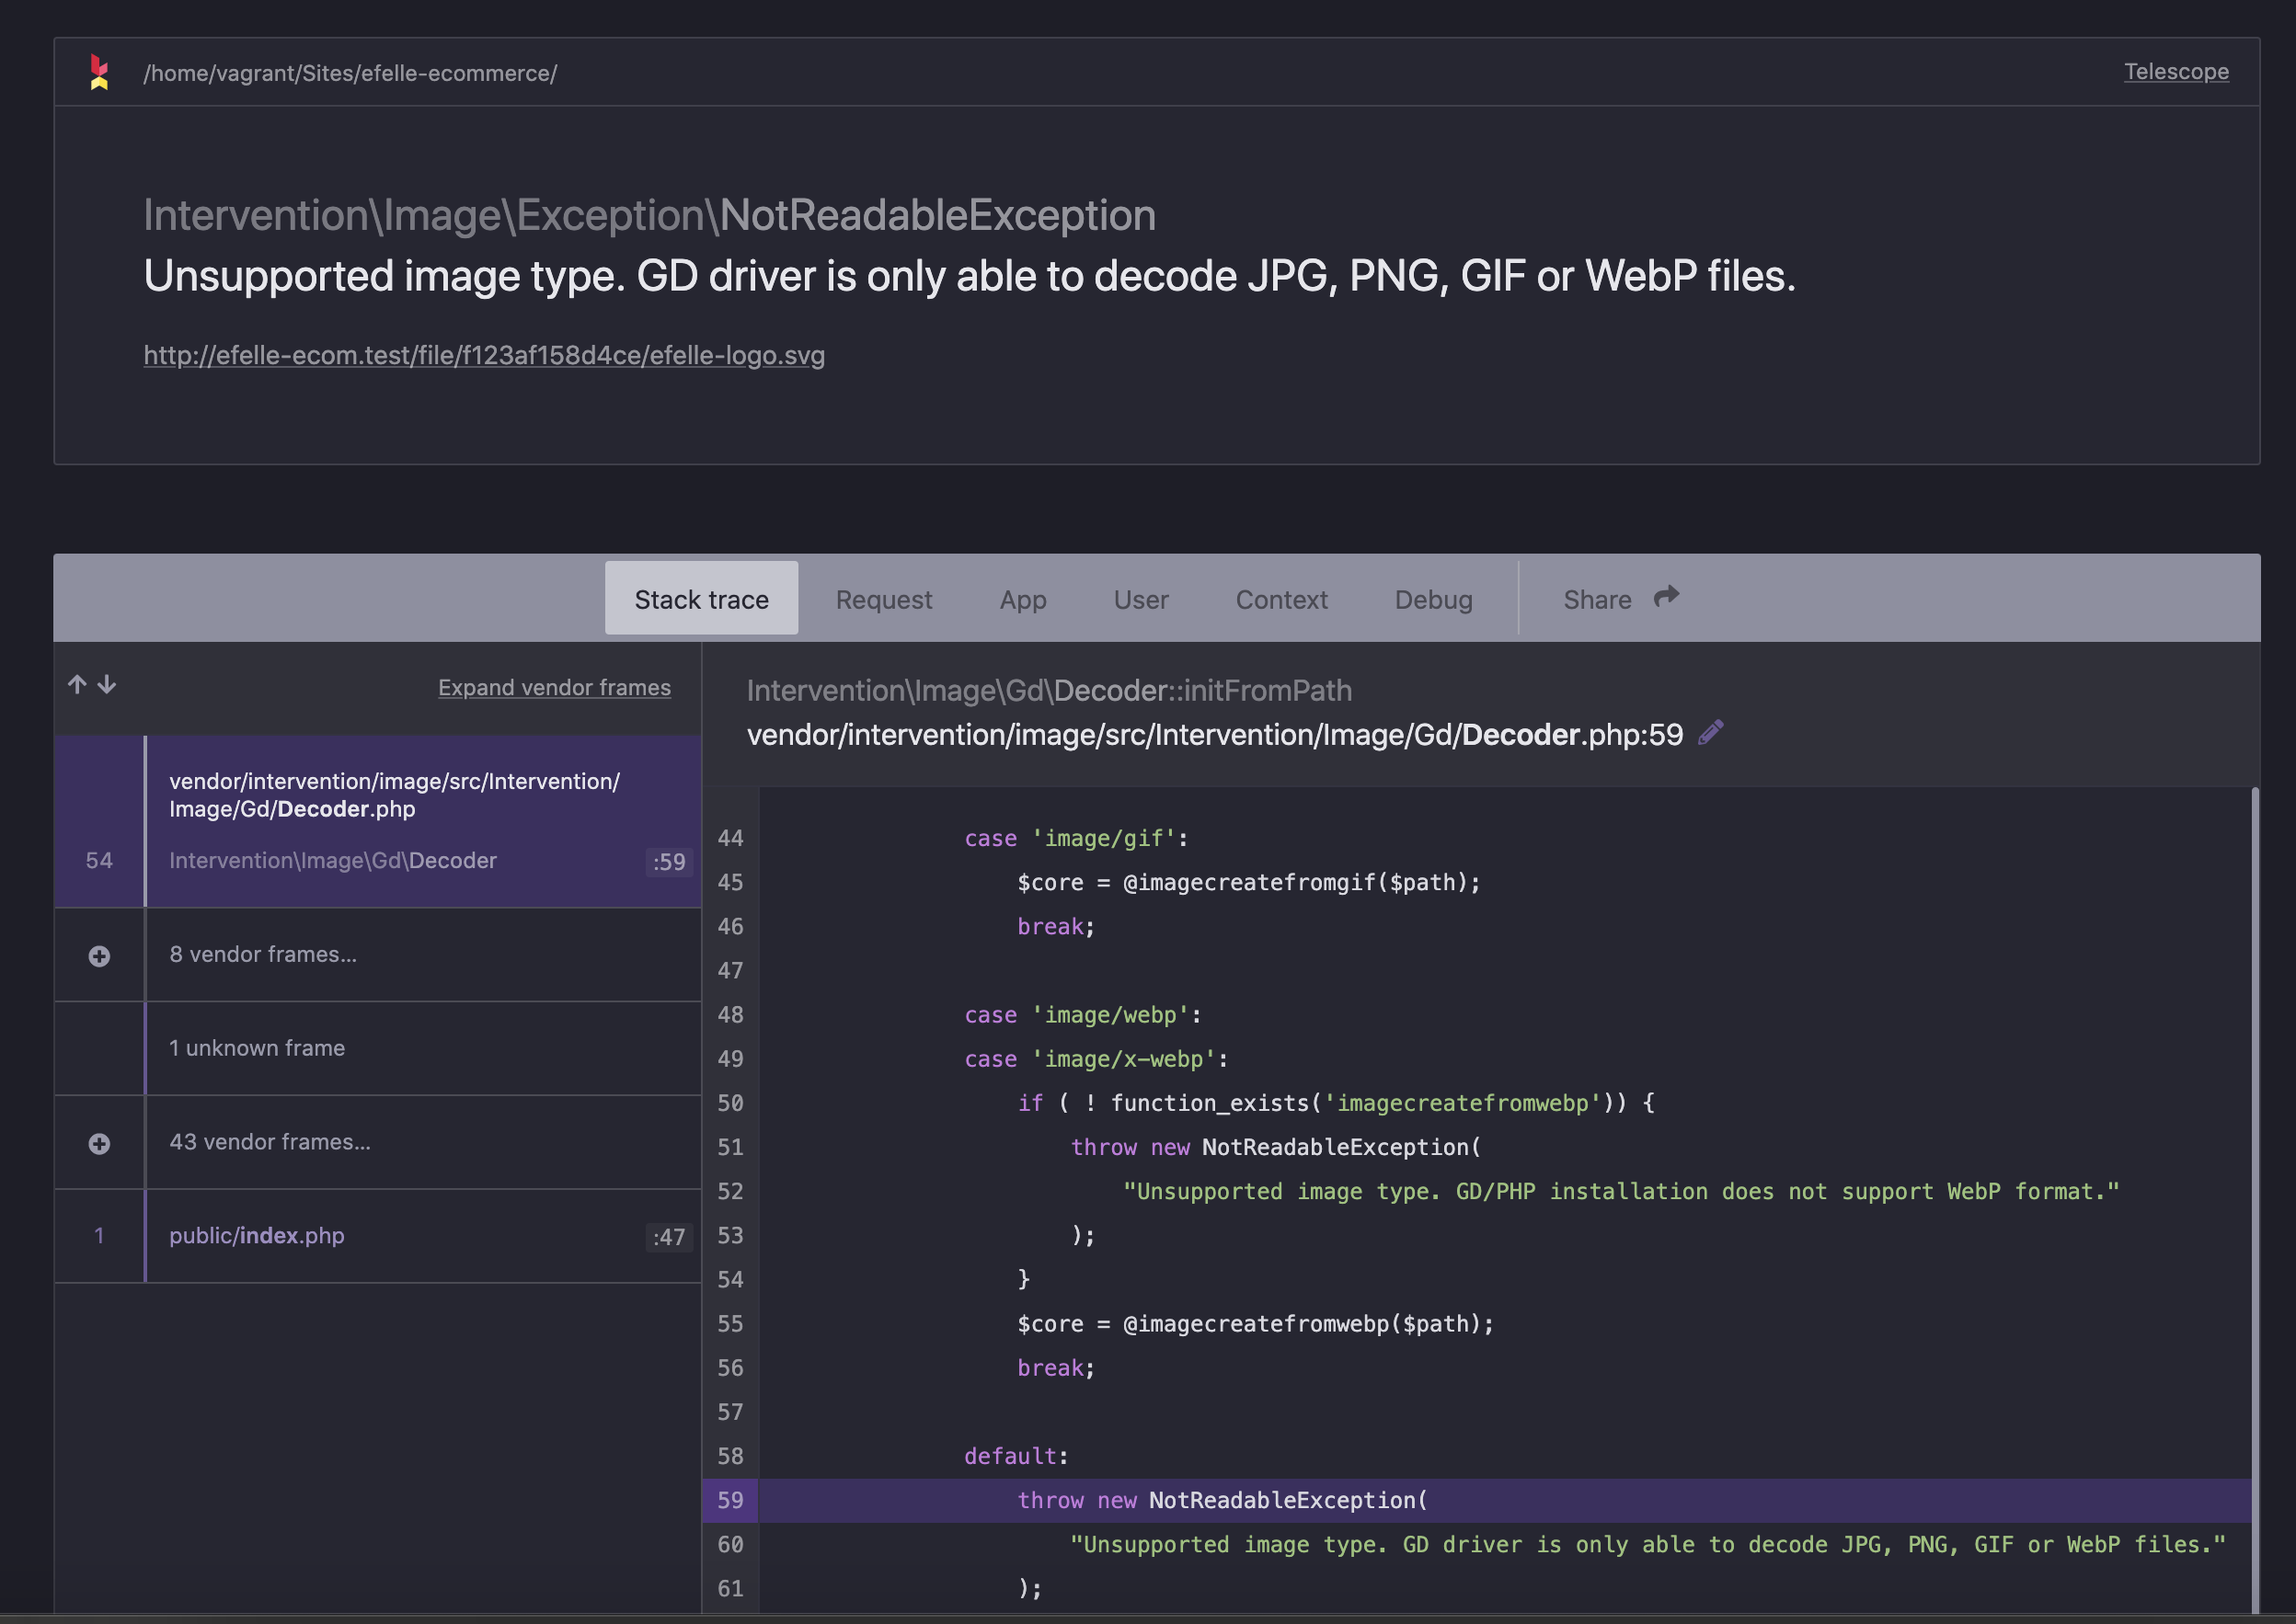
Task: Open the efelle-logo.svg request URL link
Action: (x=484, y=355)
